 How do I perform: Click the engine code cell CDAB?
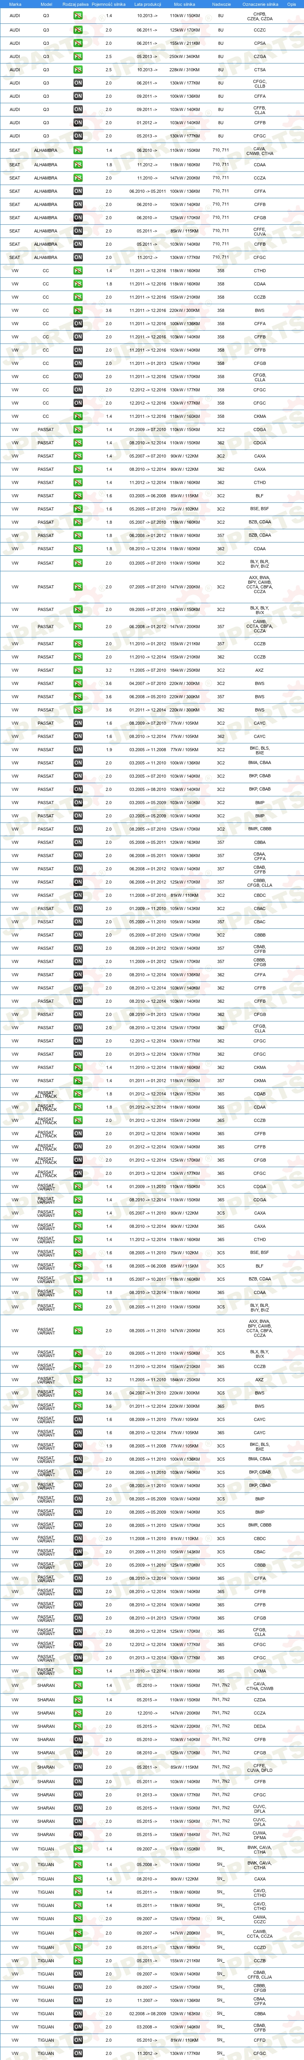[x=260, y=1094]
